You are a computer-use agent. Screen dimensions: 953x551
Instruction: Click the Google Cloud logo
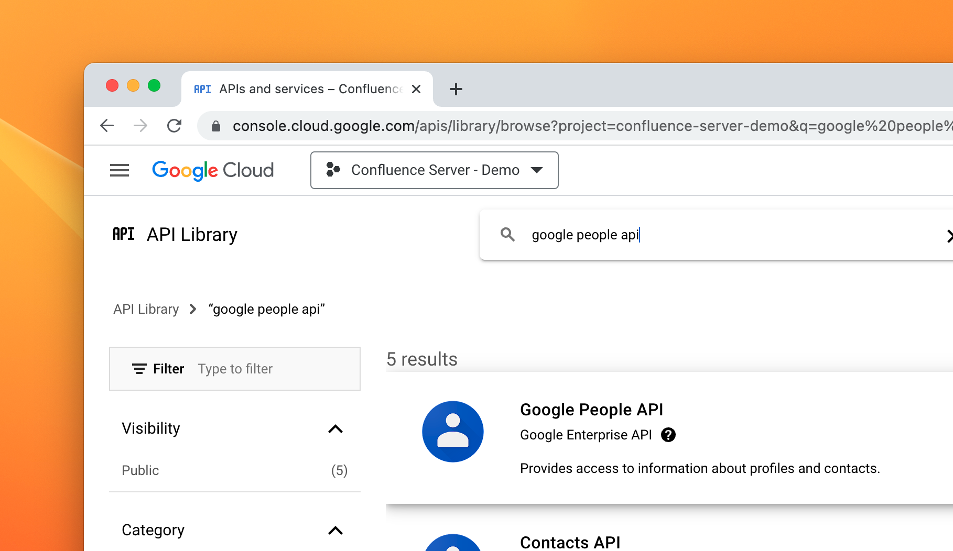tap(213, 170)
